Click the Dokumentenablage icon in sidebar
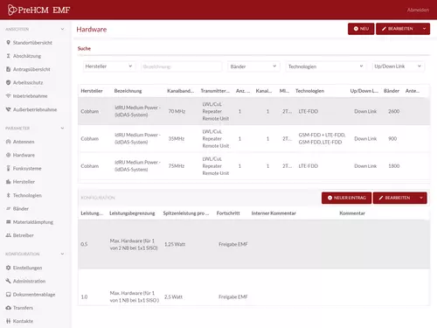 (8, 295)
